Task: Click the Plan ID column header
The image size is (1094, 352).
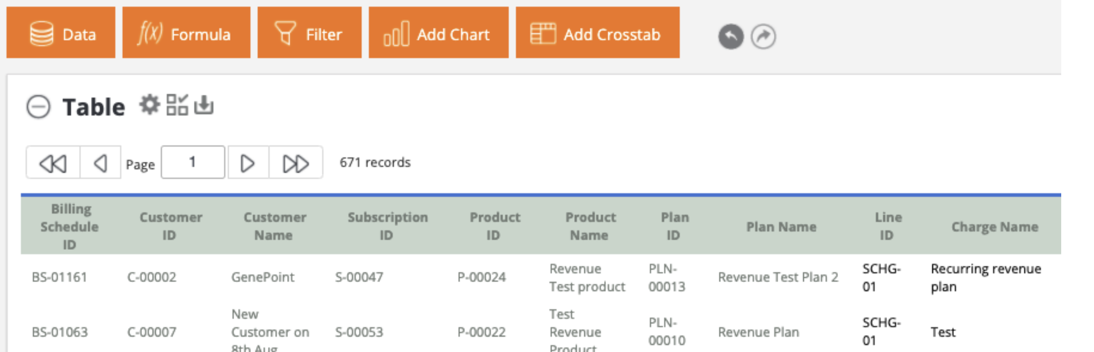Action: tap(675, 226)
